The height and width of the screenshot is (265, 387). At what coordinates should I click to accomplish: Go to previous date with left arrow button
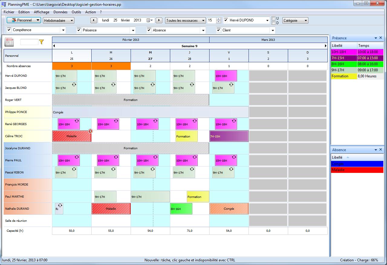point(94,20)
